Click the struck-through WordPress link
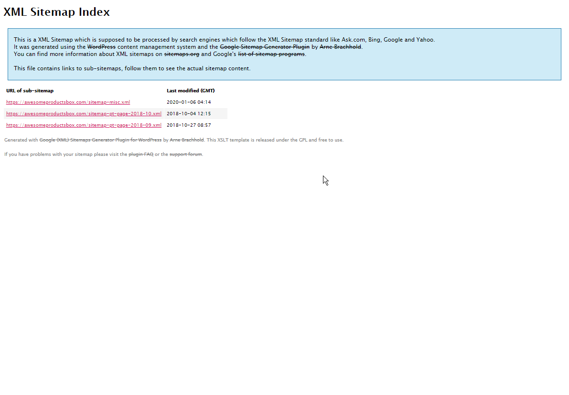Screen dimensions: 569x395 (x=101, y=47)
